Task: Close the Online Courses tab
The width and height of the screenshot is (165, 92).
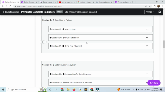Action: (x=37, y=2)
